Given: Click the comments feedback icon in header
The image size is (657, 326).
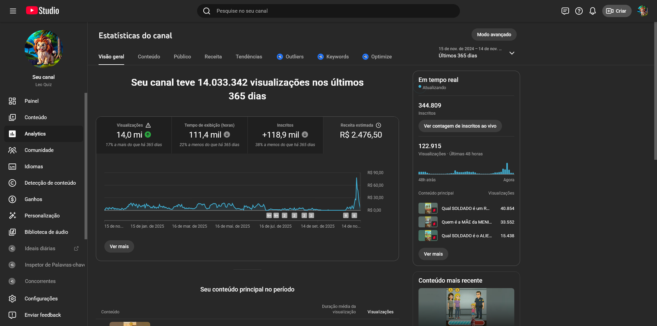Looking at the screenshot, I should coord(565,11).
